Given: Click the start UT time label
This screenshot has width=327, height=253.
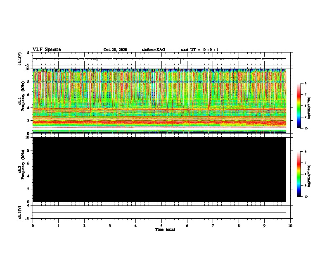Looking at the screenshot, I should point(199,50).
